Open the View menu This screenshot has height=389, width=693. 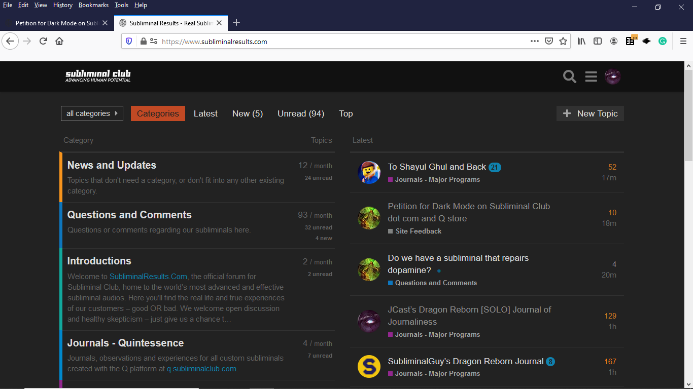tap(41, 5)
